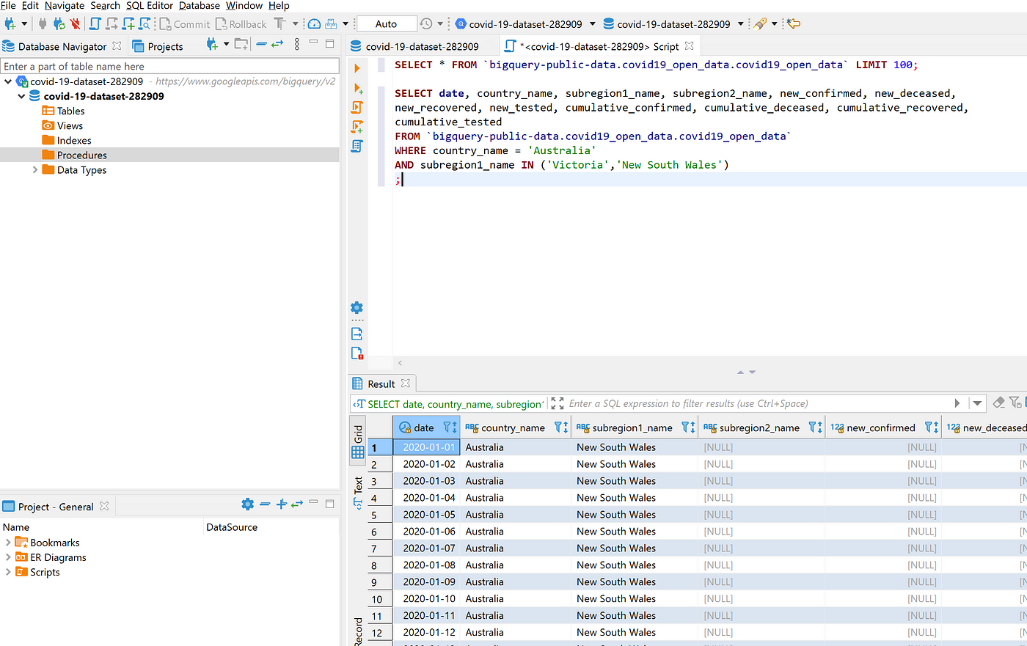Image resolution: width=1027 pixels, height=646 pixels.
Task: Switch results to Text view
Action: (x=358, y=492)
